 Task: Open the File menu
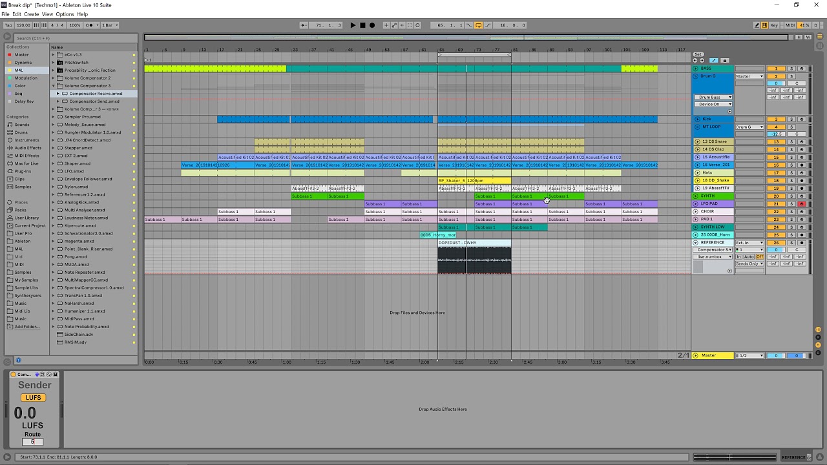click(5, 14)
